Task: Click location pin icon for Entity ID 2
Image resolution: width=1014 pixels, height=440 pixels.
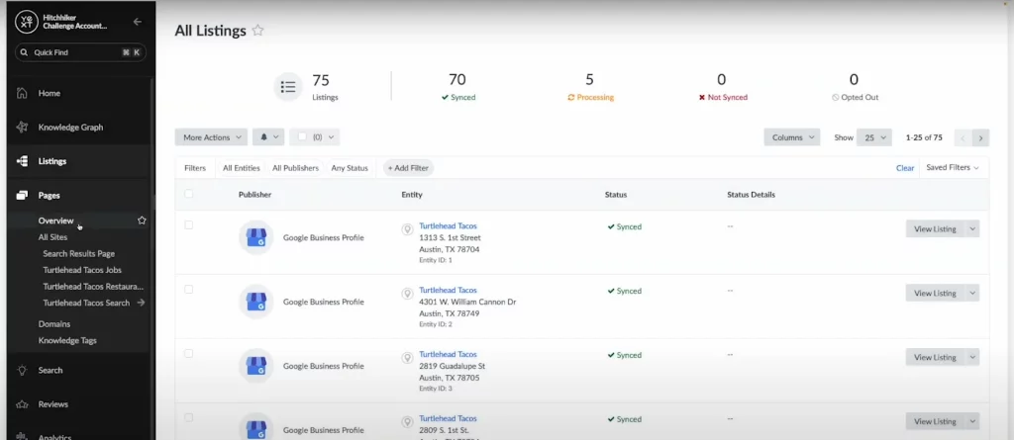Action: tap(407, 294)
